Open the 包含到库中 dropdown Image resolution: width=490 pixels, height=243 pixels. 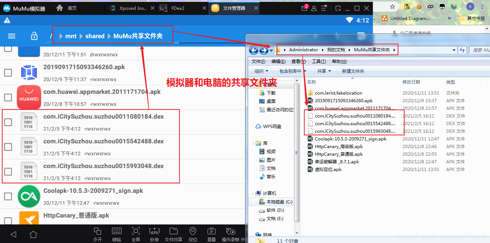(293, 71)
